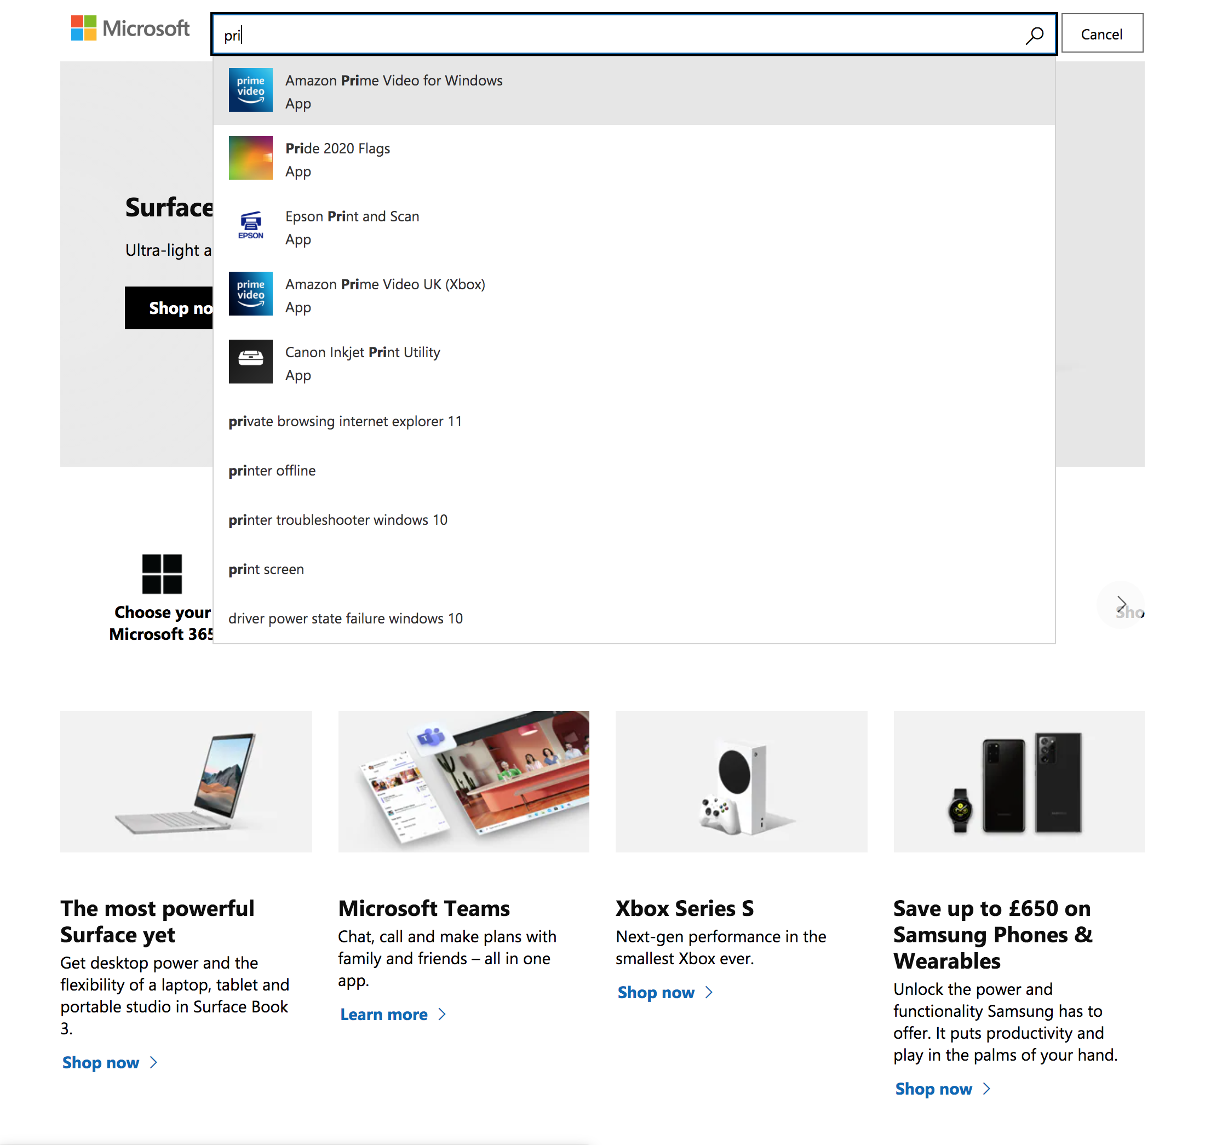This screenshot has height=1145, width=1205.
Task: Select "driver power state failure windows 10" suggestion
Action: point(345,619)
